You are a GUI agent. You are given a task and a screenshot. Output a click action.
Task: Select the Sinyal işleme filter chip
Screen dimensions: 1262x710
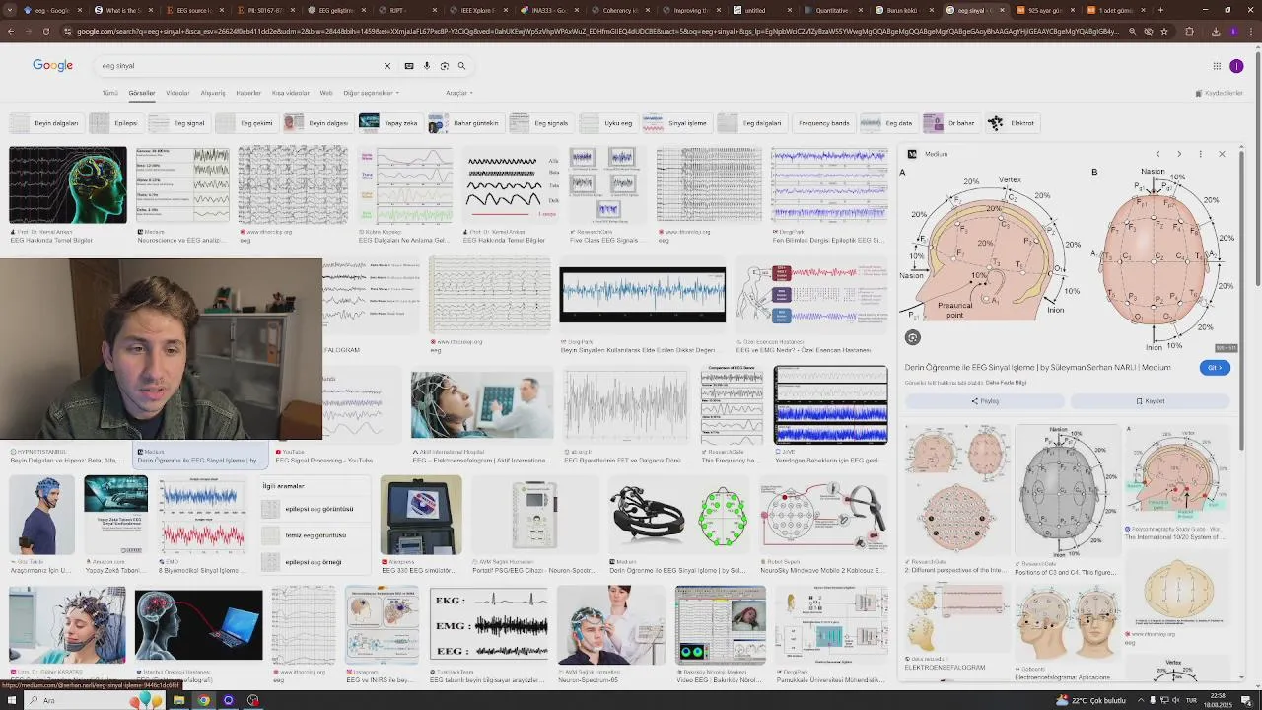[x=675, y=123]
